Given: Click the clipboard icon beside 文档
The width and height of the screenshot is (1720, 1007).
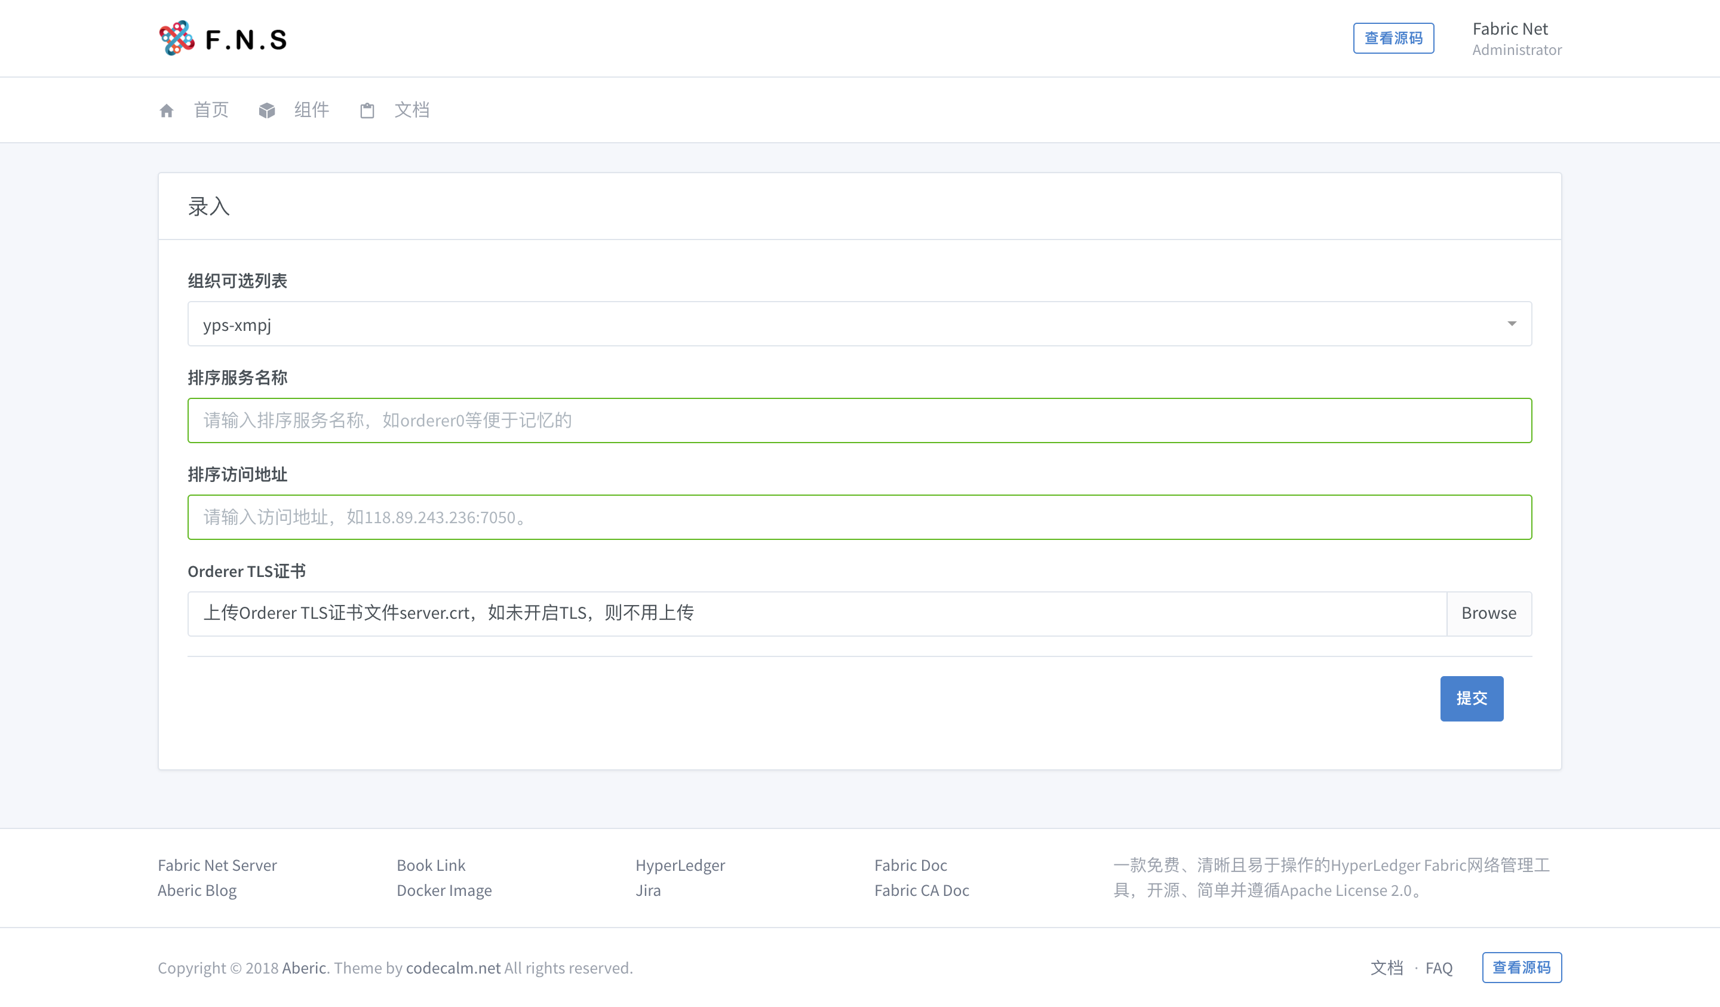Looking at the screenshot, I should coord(367,110).
